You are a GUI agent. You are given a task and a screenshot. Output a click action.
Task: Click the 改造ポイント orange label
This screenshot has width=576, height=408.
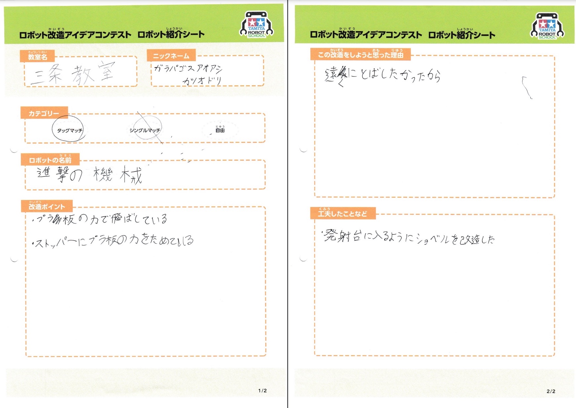click(x=47, y=206)
